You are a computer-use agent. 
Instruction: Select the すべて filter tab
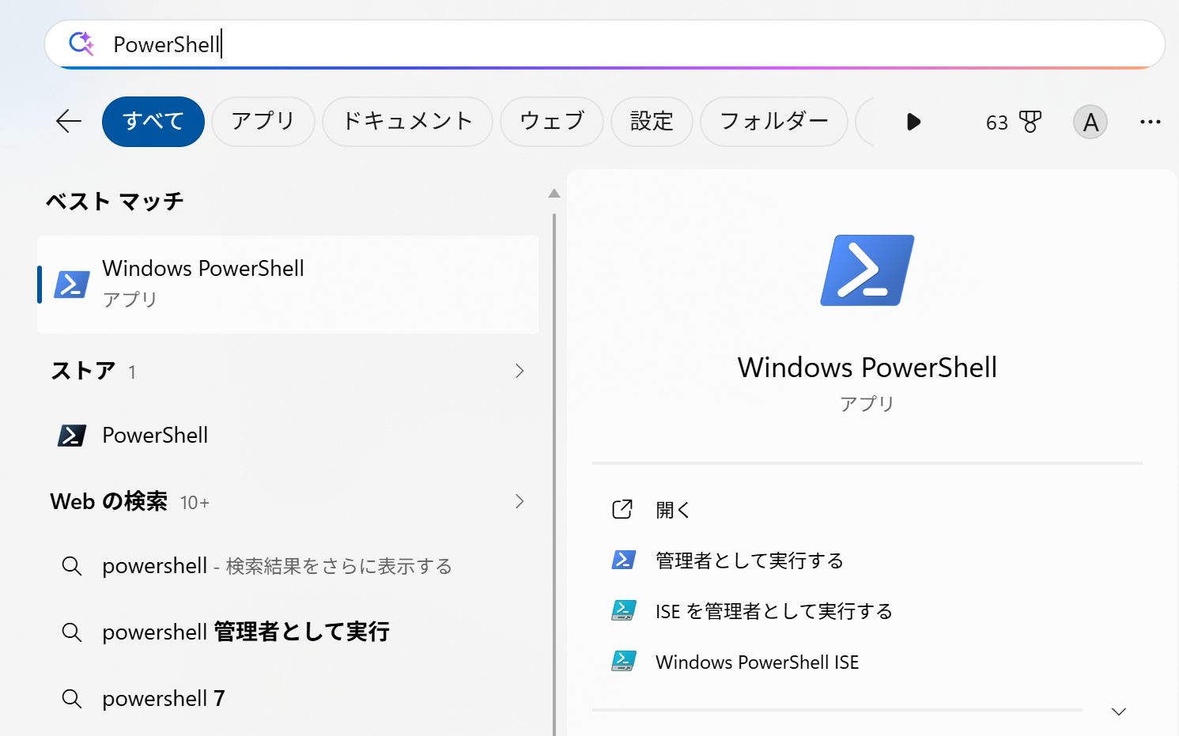(153, 122)
